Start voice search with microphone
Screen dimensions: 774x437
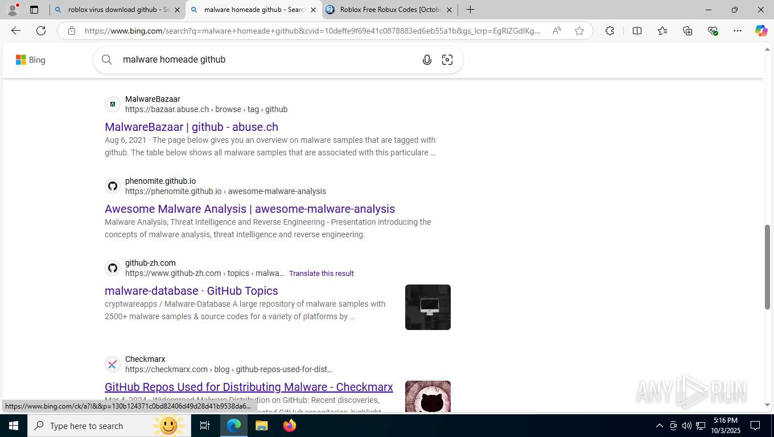tap(427, 60)
